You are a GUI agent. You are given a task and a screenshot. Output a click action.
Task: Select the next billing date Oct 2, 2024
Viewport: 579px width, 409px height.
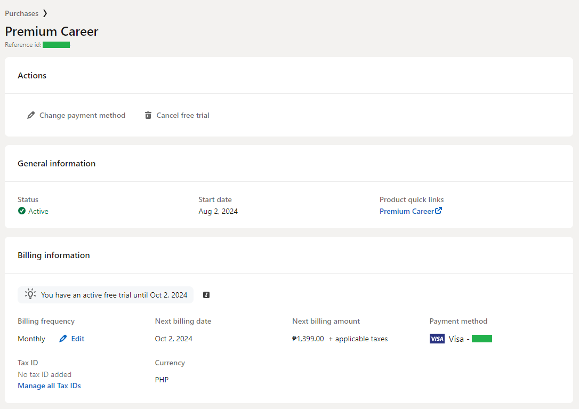coord(174,339)
